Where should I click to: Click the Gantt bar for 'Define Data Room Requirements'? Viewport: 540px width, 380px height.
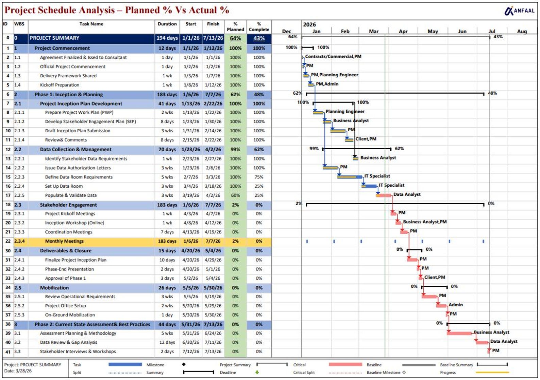point(350,177)
